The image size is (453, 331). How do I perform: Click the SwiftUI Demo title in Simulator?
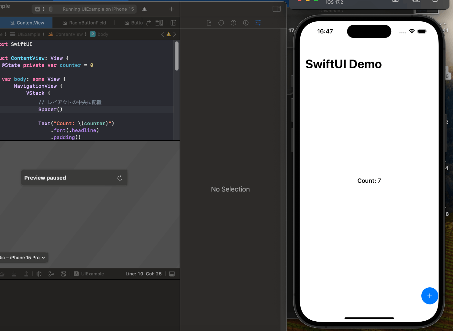tap(344, 64)
